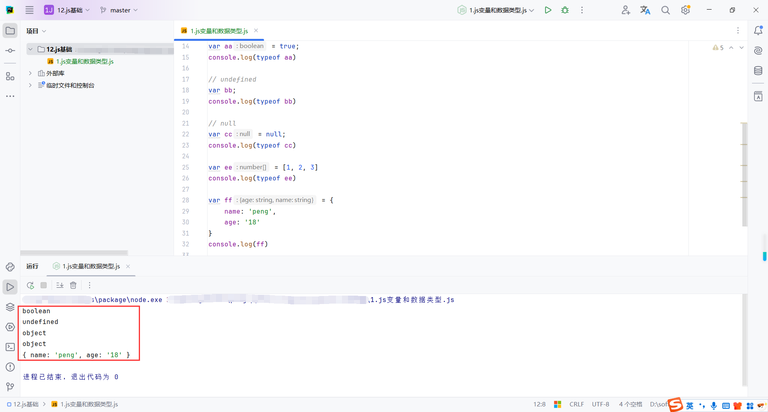Viewport: 768px width, 412px height.
Task: Open the Database tool window
Action: click(x=758, y=71)
